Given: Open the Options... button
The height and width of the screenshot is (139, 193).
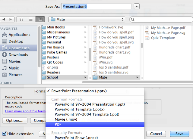Looking at the screenshot, I should 15,120.
